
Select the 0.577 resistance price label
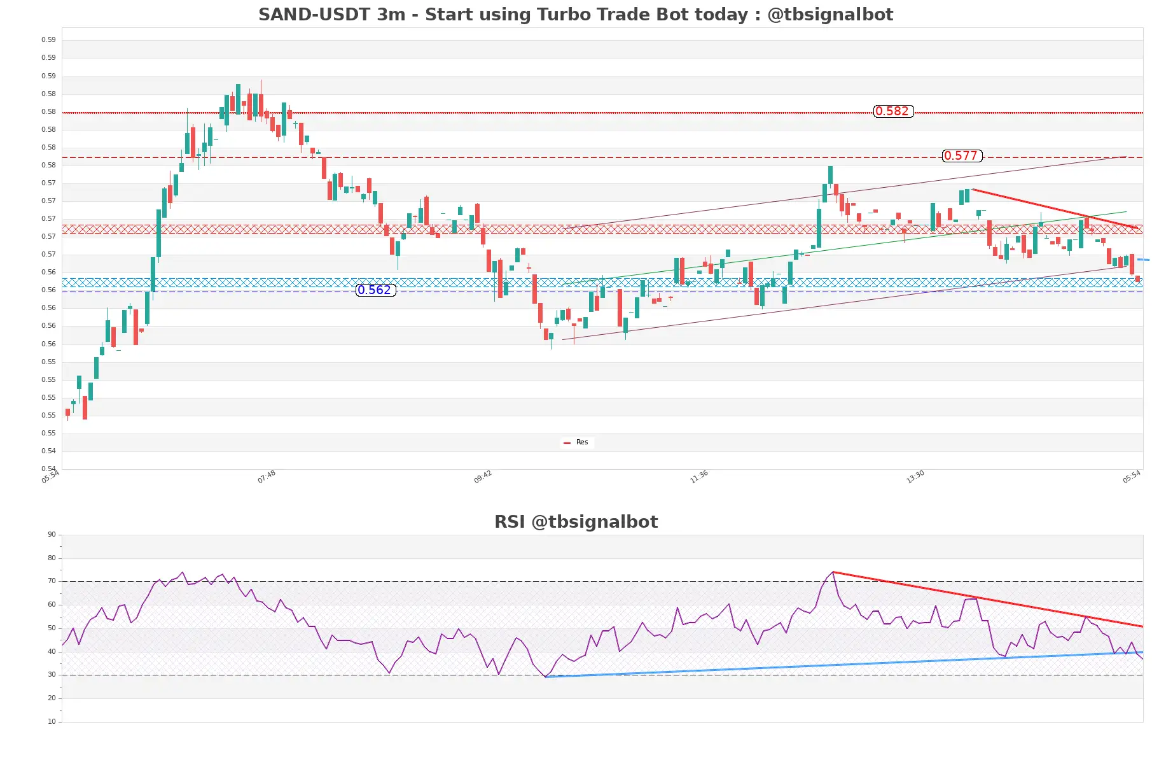pyautogui.click(x=962, y=156)
